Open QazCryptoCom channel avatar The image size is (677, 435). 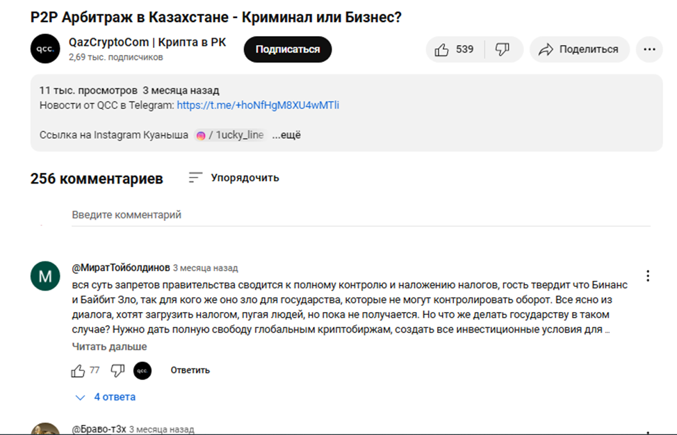45,49
